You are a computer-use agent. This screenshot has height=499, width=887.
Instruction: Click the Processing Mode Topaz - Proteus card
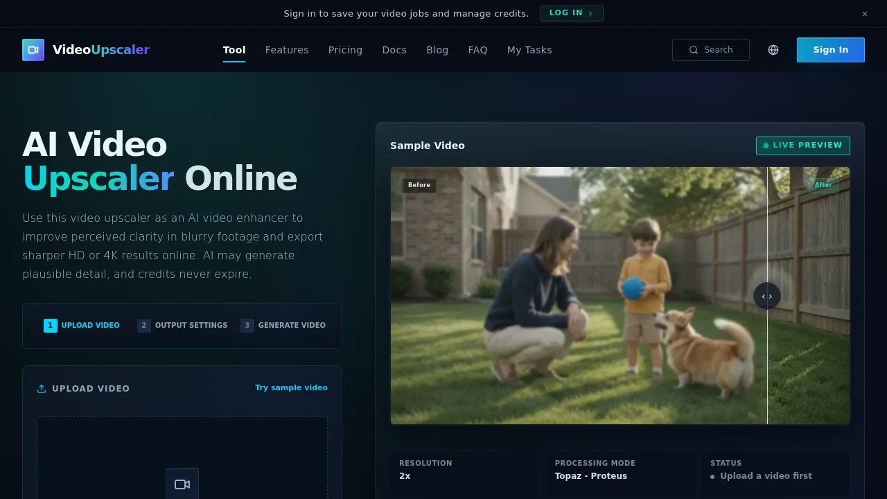pyautogui.click(x=620, y=475)
